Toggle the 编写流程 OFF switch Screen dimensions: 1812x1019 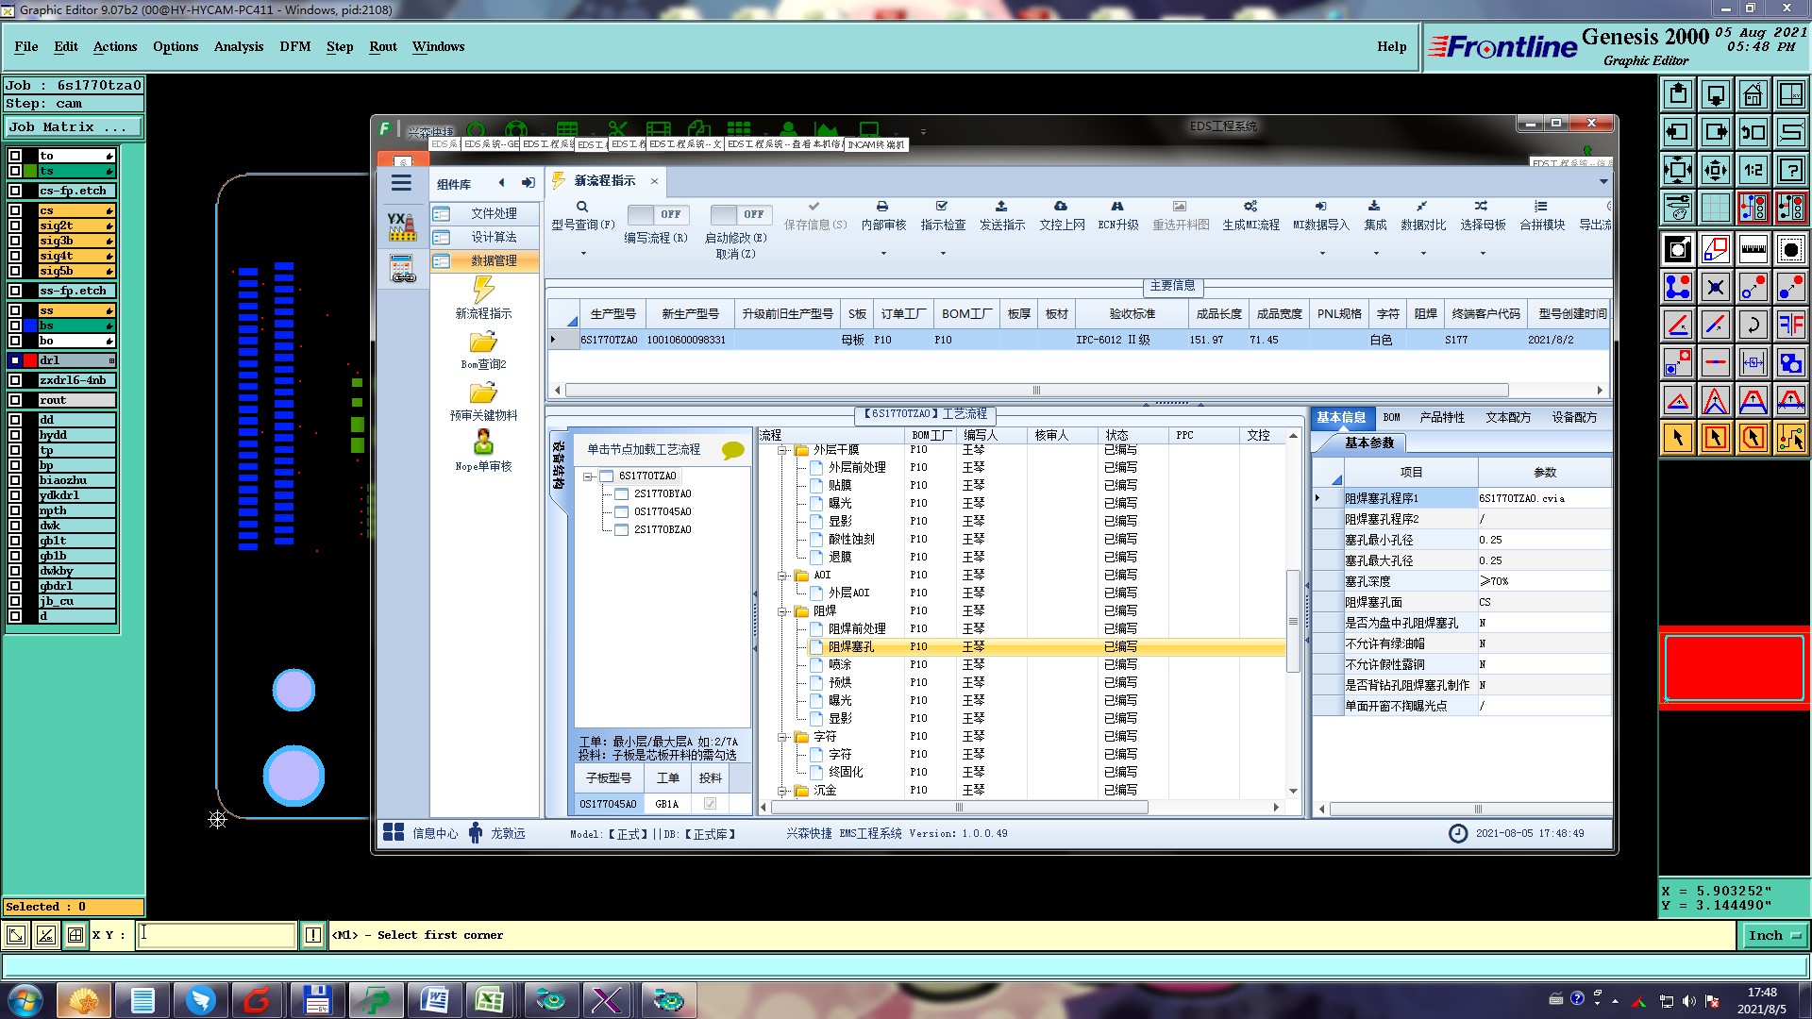(x=657, y=214)
